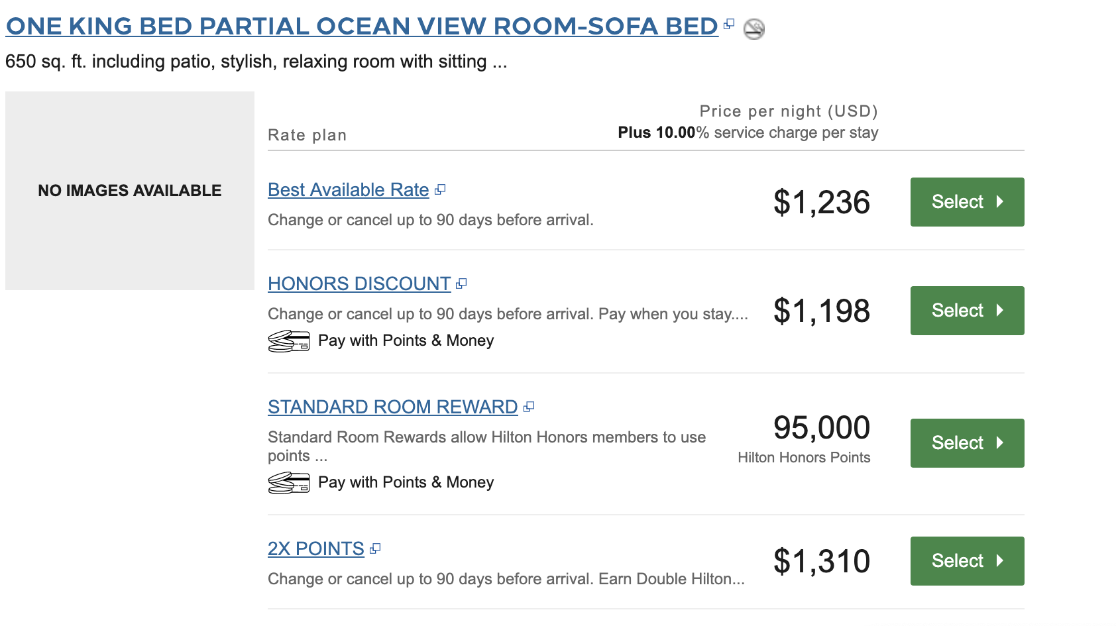Image resolution: width=1116 pixels, height=626 pixels.
Task: Select the 95,000 points reward rate
Action: [967, 443]
